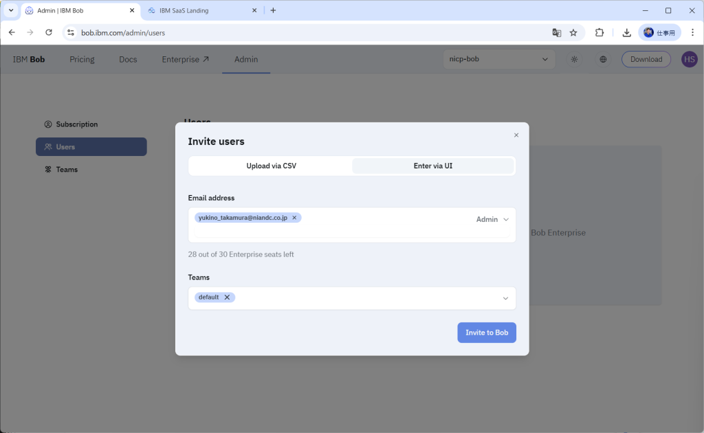Close the Admin | IBM Bob tab
The width and height of the screenshot is (704, 433).
132,10
